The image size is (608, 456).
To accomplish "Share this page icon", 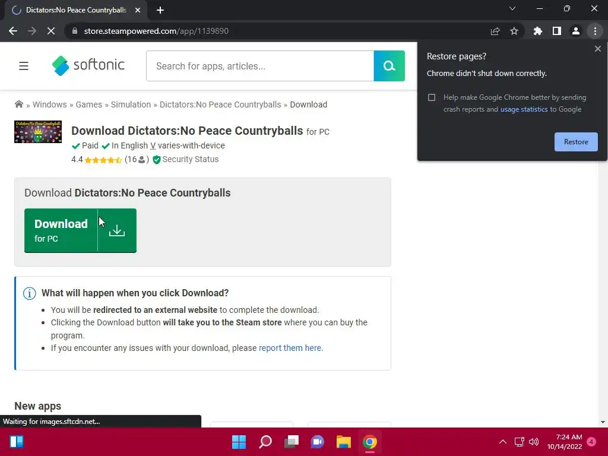I will tap(495, 31).
